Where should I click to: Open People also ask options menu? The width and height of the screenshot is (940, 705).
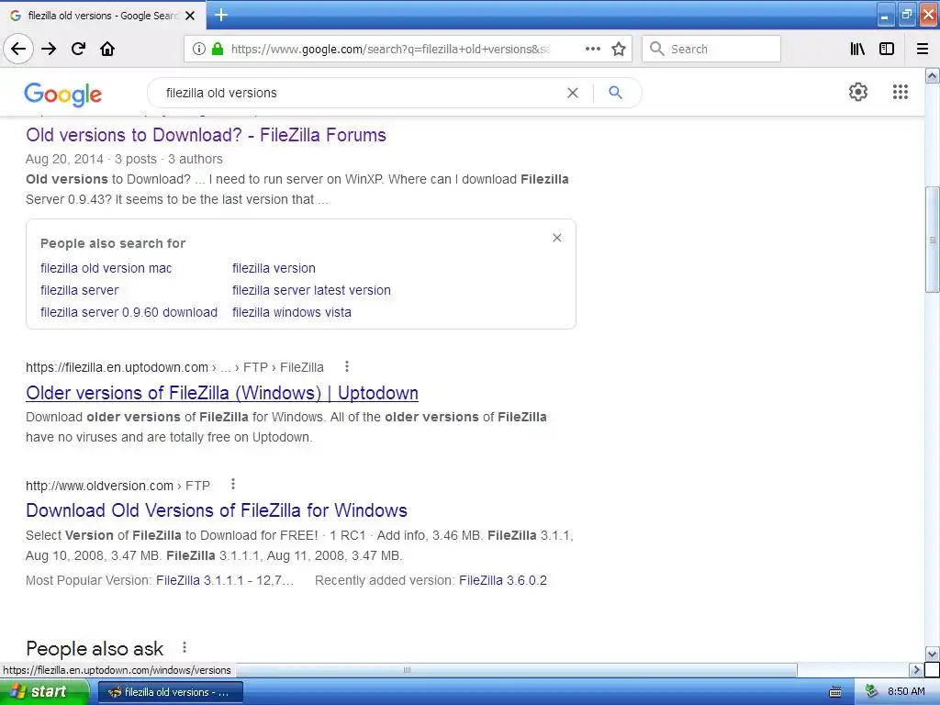pos(185,647)
